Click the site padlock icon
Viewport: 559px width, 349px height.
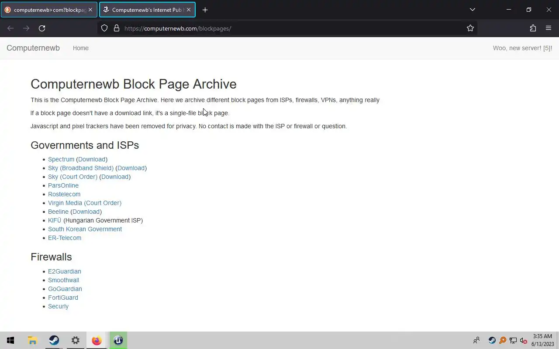coord(116,28)
